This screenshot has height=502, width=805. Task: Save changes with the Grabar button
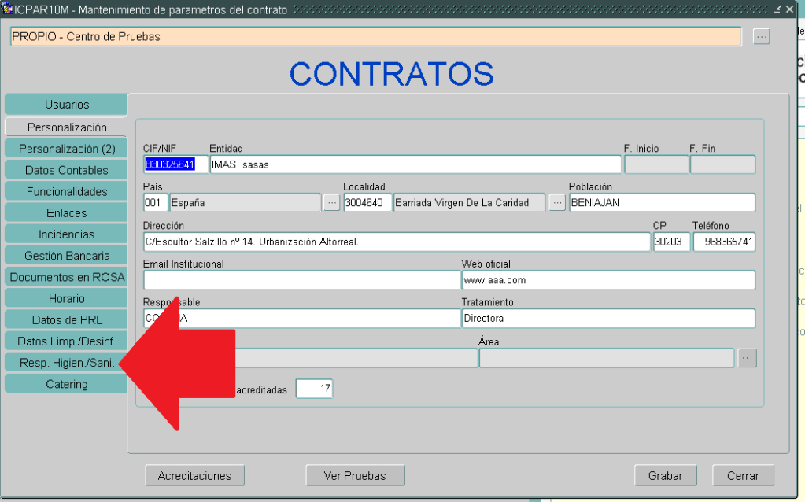(666, 475)
